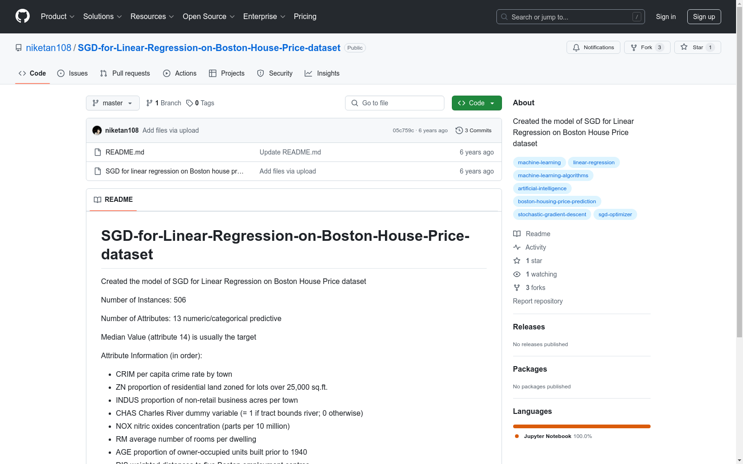Expand the Solutions menu
The image size is (743, 464).
click(x=103, y=17)
